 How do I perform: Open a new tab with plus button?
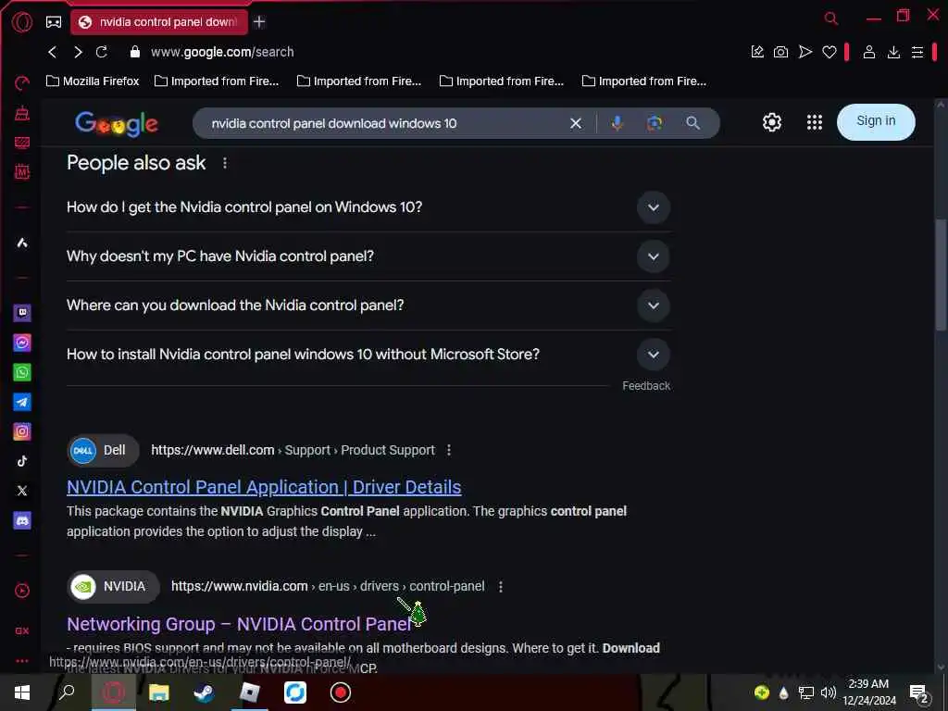click(259, 22)
